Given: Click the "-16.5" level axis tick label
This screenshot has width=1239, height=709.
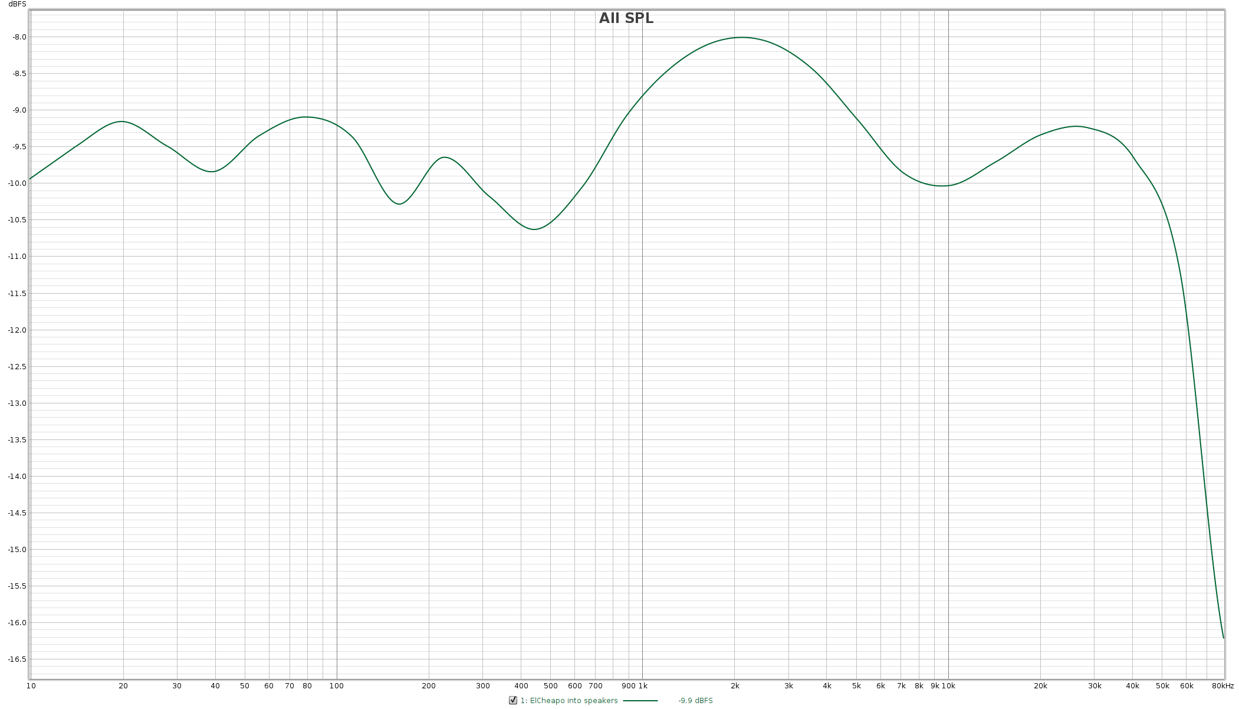Looking at the screenshot, I should click(17, 659).
